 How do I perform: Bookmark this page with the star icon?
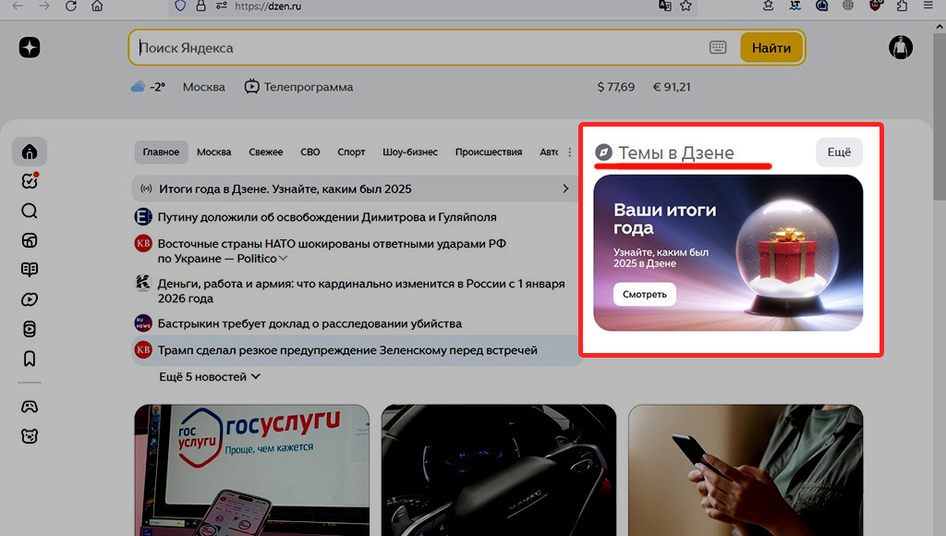686,6
